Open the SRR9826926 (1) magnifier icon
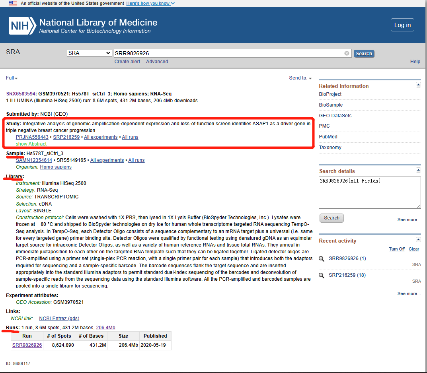427x373 pixels. point(321,259)
